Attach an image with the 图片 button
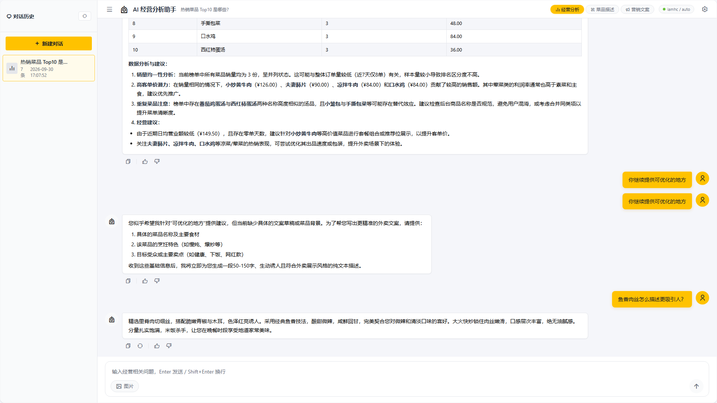 pyautogui.click(x=125, y=386)
